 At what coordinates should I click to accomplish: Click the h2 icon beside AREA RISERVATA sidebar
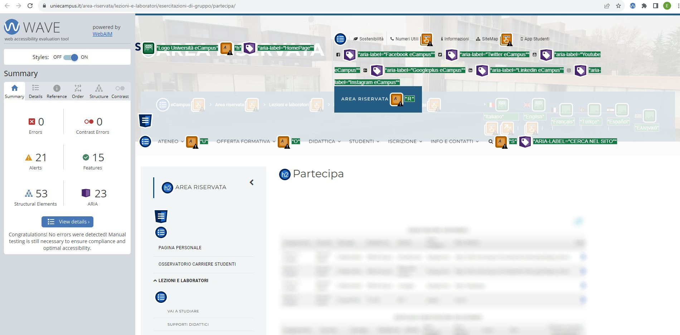click(x=167, y=188)
